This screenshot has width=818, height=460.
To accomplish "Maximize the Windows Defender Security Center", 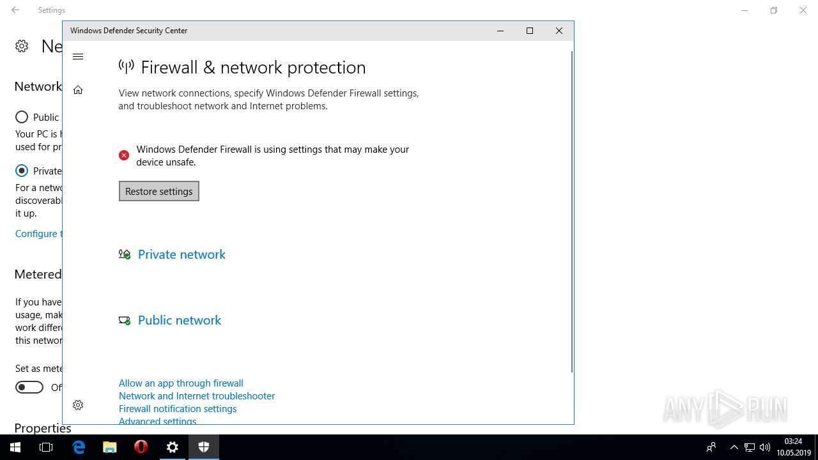I will coord(530,31).
